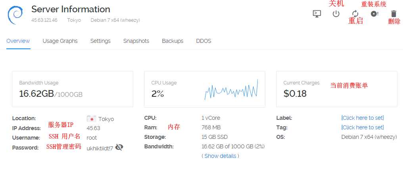Screen dimensions: 403x169
Task: Click the Debian swirl logo
Action: 15,14
